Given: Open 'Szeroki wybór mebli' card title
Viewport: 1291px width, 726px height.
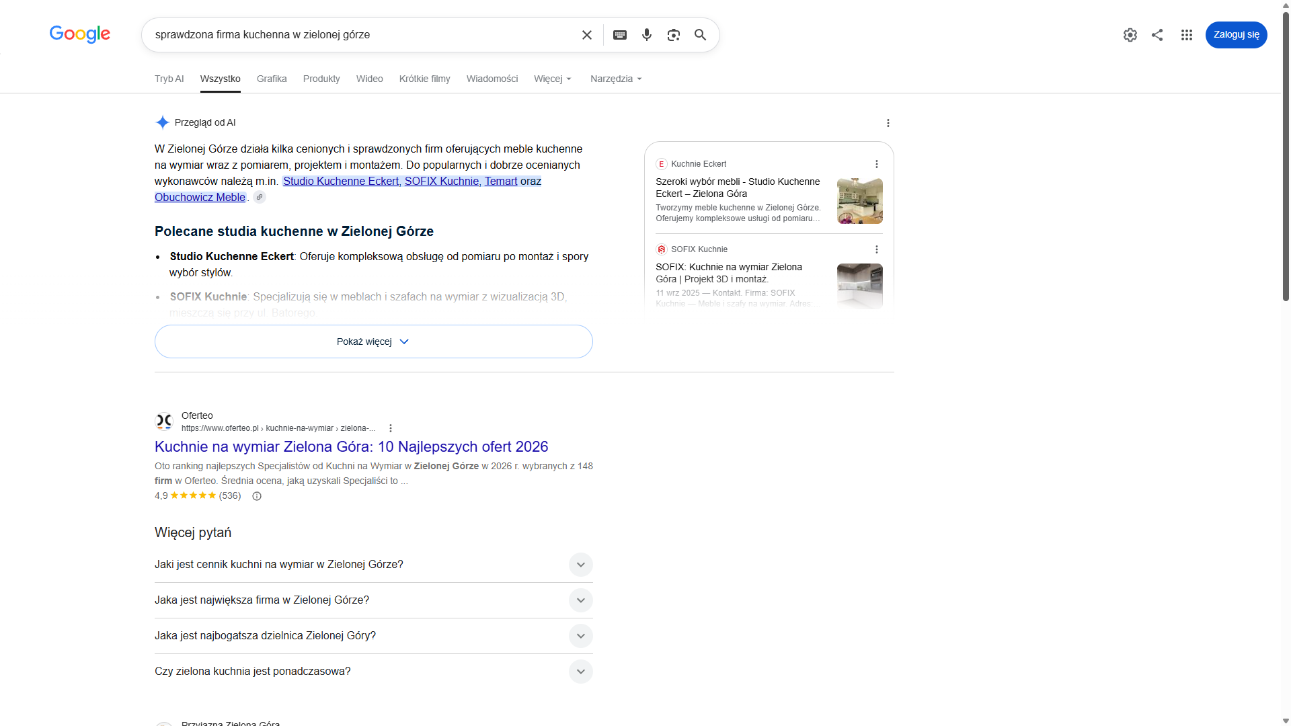Looking at the screenshot, I should [738, 188].
